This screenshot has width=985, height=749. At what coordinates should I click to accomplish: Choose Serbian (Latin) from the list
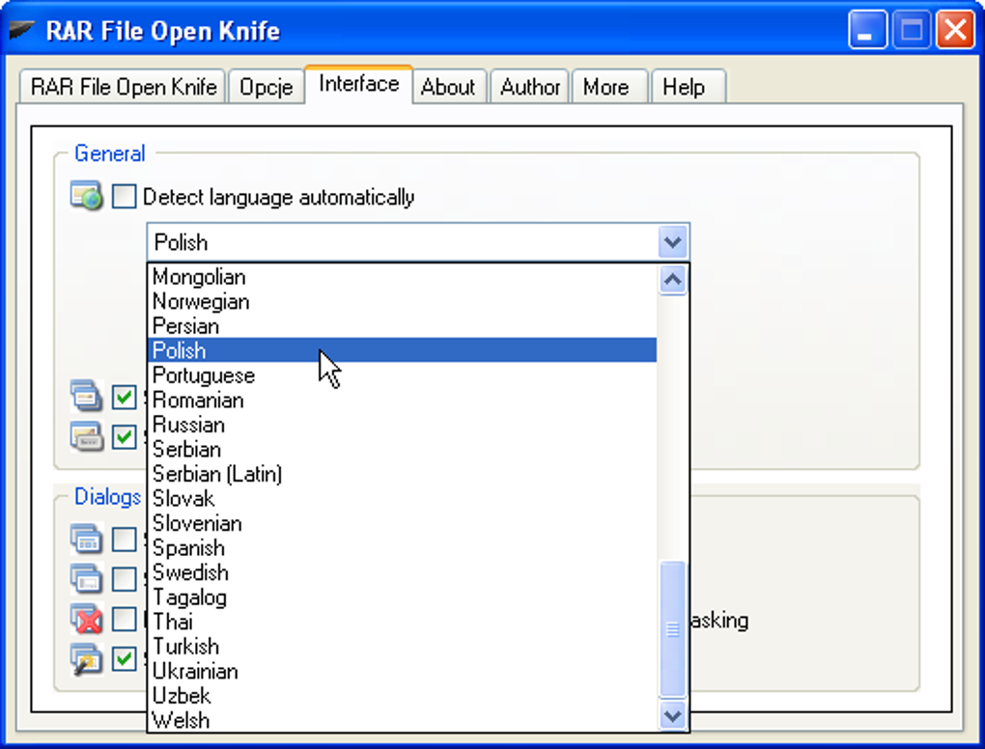coord(402,473)
